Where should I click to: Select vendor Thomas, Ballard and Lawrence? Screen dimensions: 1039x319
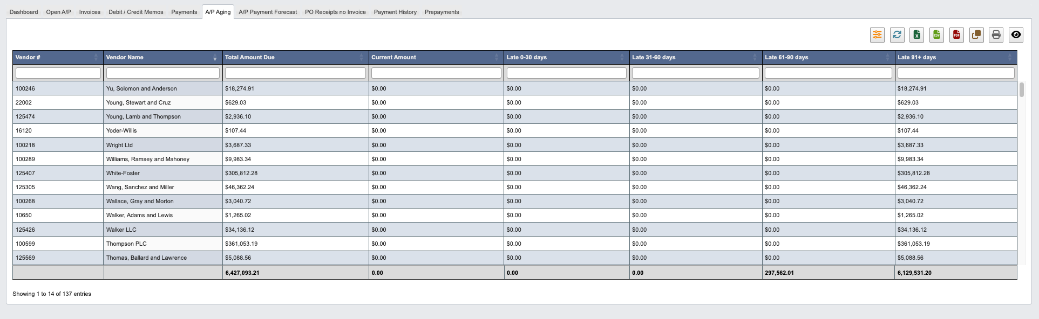[146, 258]
